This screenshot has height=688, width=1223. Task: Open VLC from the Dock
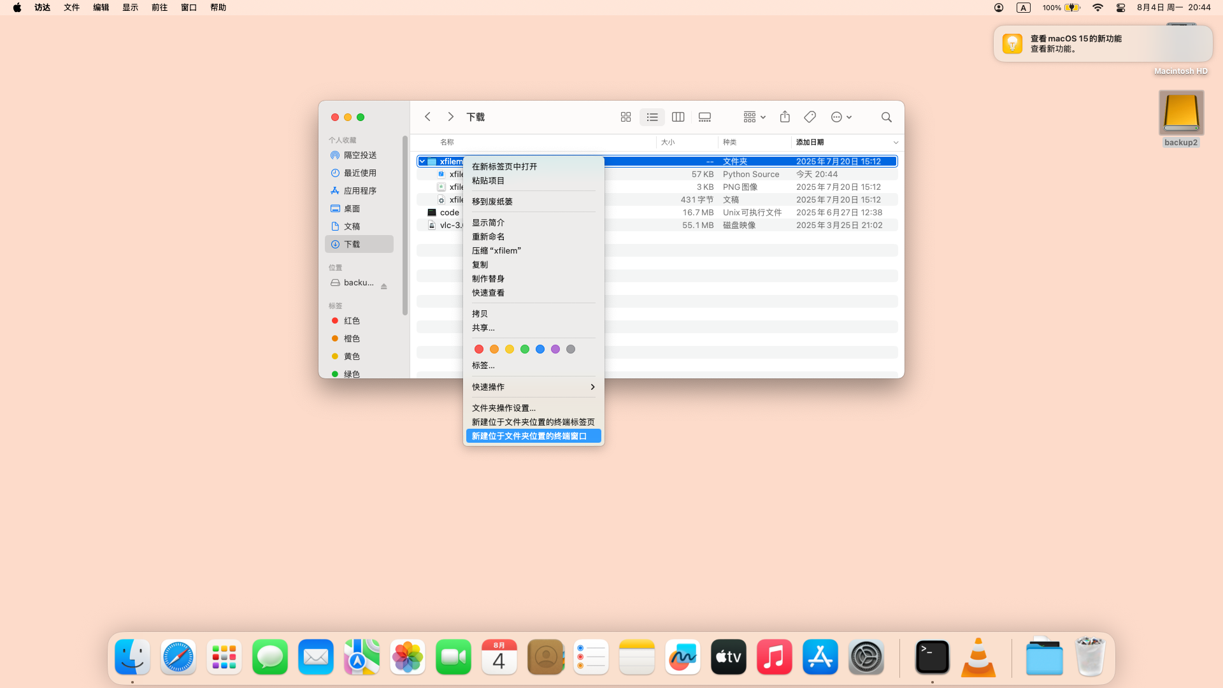tap(978, 657)
